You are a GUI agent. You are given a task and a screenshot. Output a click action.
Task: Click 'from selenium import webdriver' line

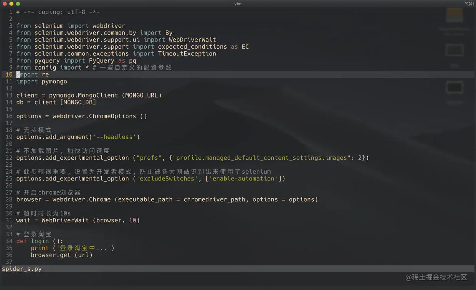click(71, 26)
